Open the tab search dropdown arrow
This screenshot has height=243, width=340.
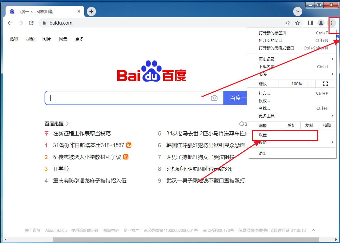298,11
